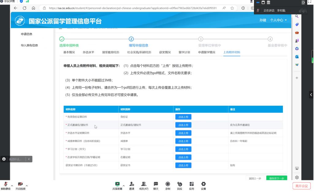Image resolution: width=314 pixels, height=192 pixels.
Task: Open the 成员(47) members list
Action: (144, 184)
